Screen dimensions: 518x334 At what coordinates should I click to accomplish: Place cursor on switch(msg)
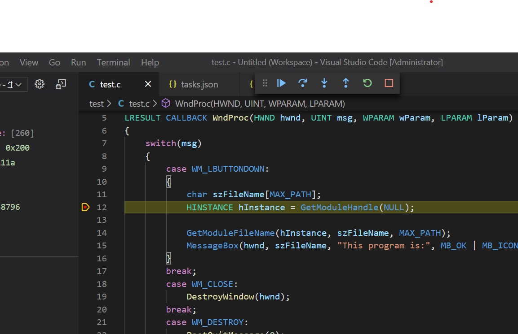pyautogui.click(x=173, y=143)
